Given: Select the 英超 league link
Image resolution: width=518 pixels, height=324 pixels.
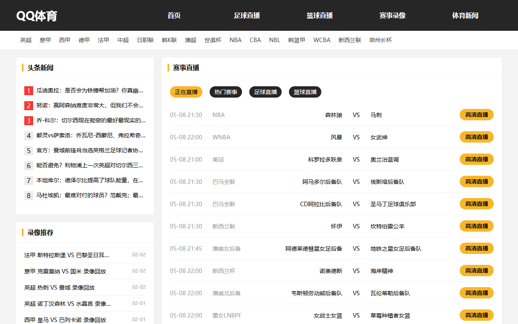Looking at the screenshot, I should (26, 40).
